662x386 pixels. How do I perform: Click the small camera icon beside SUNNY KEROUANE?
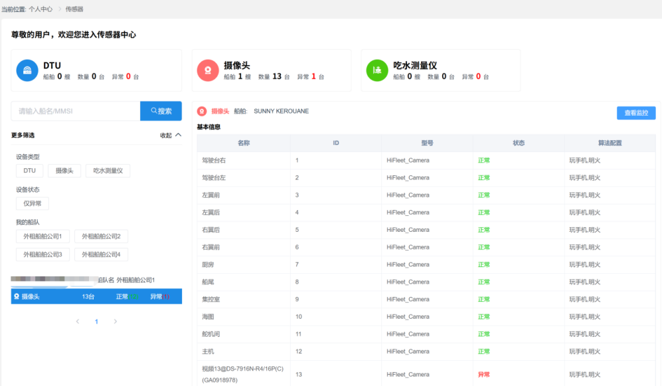(x=202, y=112)
